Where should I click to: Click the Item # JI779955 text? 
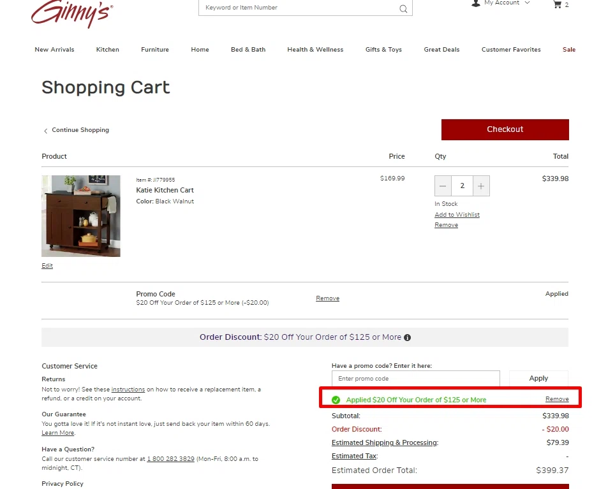pos(155,180)
